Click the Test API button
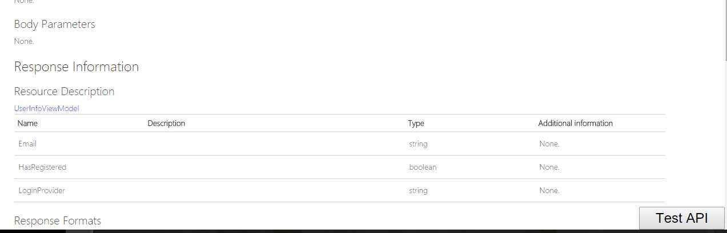727x233 pixels. pyautogui.click(x=682, y=218)
